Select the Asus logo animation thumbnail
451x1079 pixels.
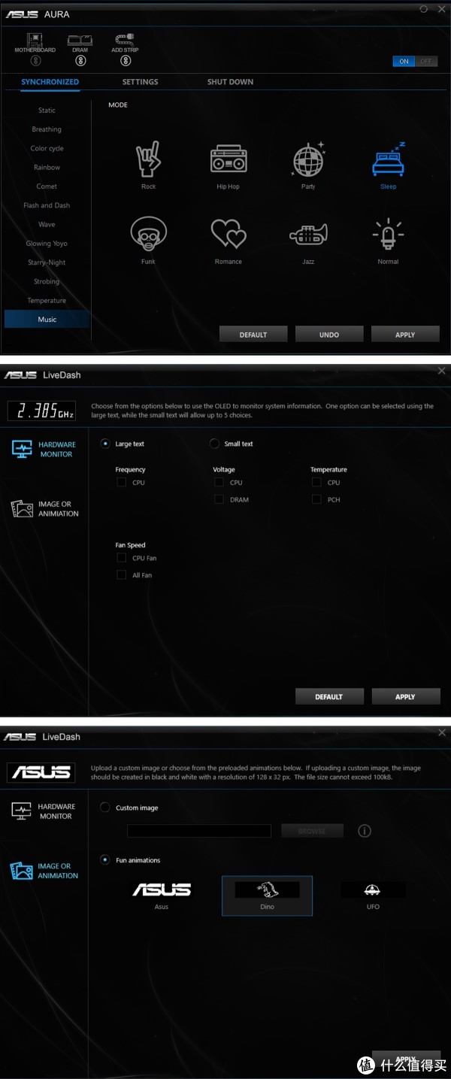point(162,890)
